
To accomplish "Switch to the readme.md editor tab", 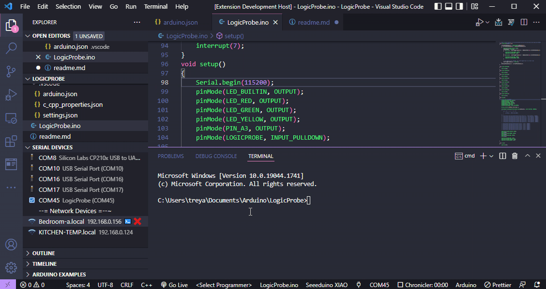I will pyautogui.click(x=314, y=22).
